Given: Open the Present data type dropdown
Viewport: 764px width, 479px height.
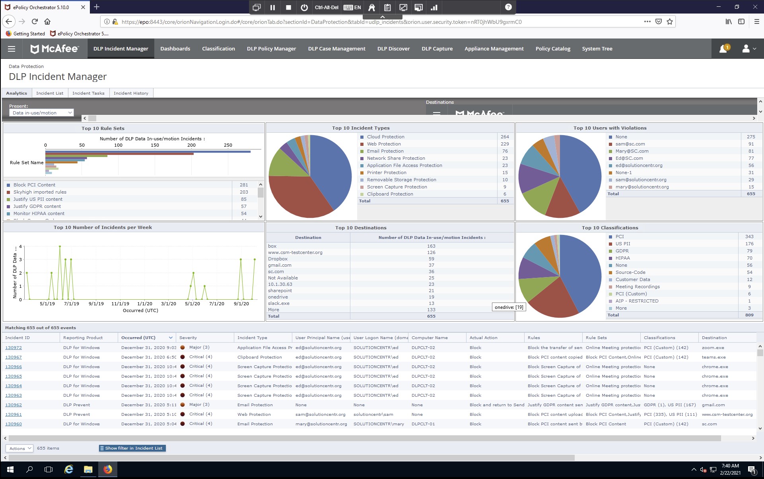Looking at the screenshot, I should click(41, 113).
